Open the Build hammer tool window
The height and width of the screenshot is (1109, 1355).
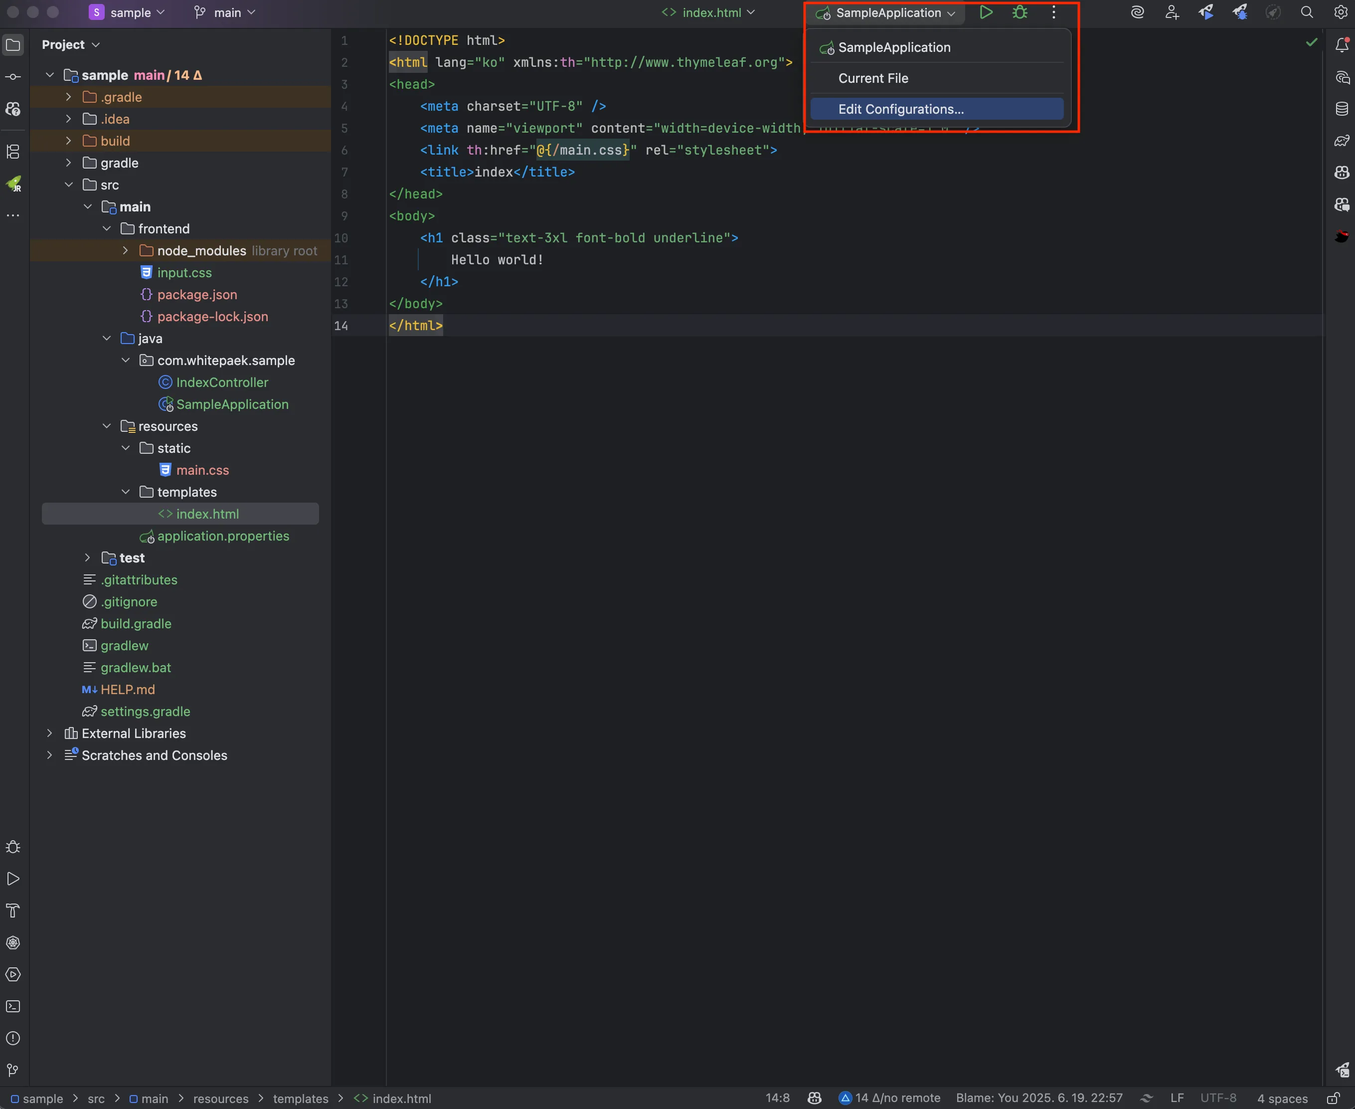pyautogui.click(x=13, y=911)
